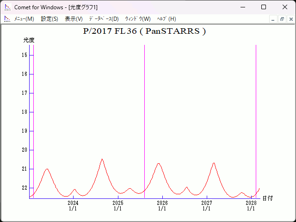Click the brightest red curve peak in late 2024
The image size is (296, 222).
tap(102, 159)
